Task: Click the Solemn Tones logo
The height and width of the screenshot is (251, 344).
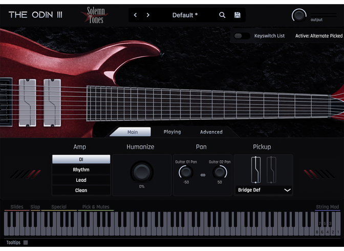Action: 95,15
